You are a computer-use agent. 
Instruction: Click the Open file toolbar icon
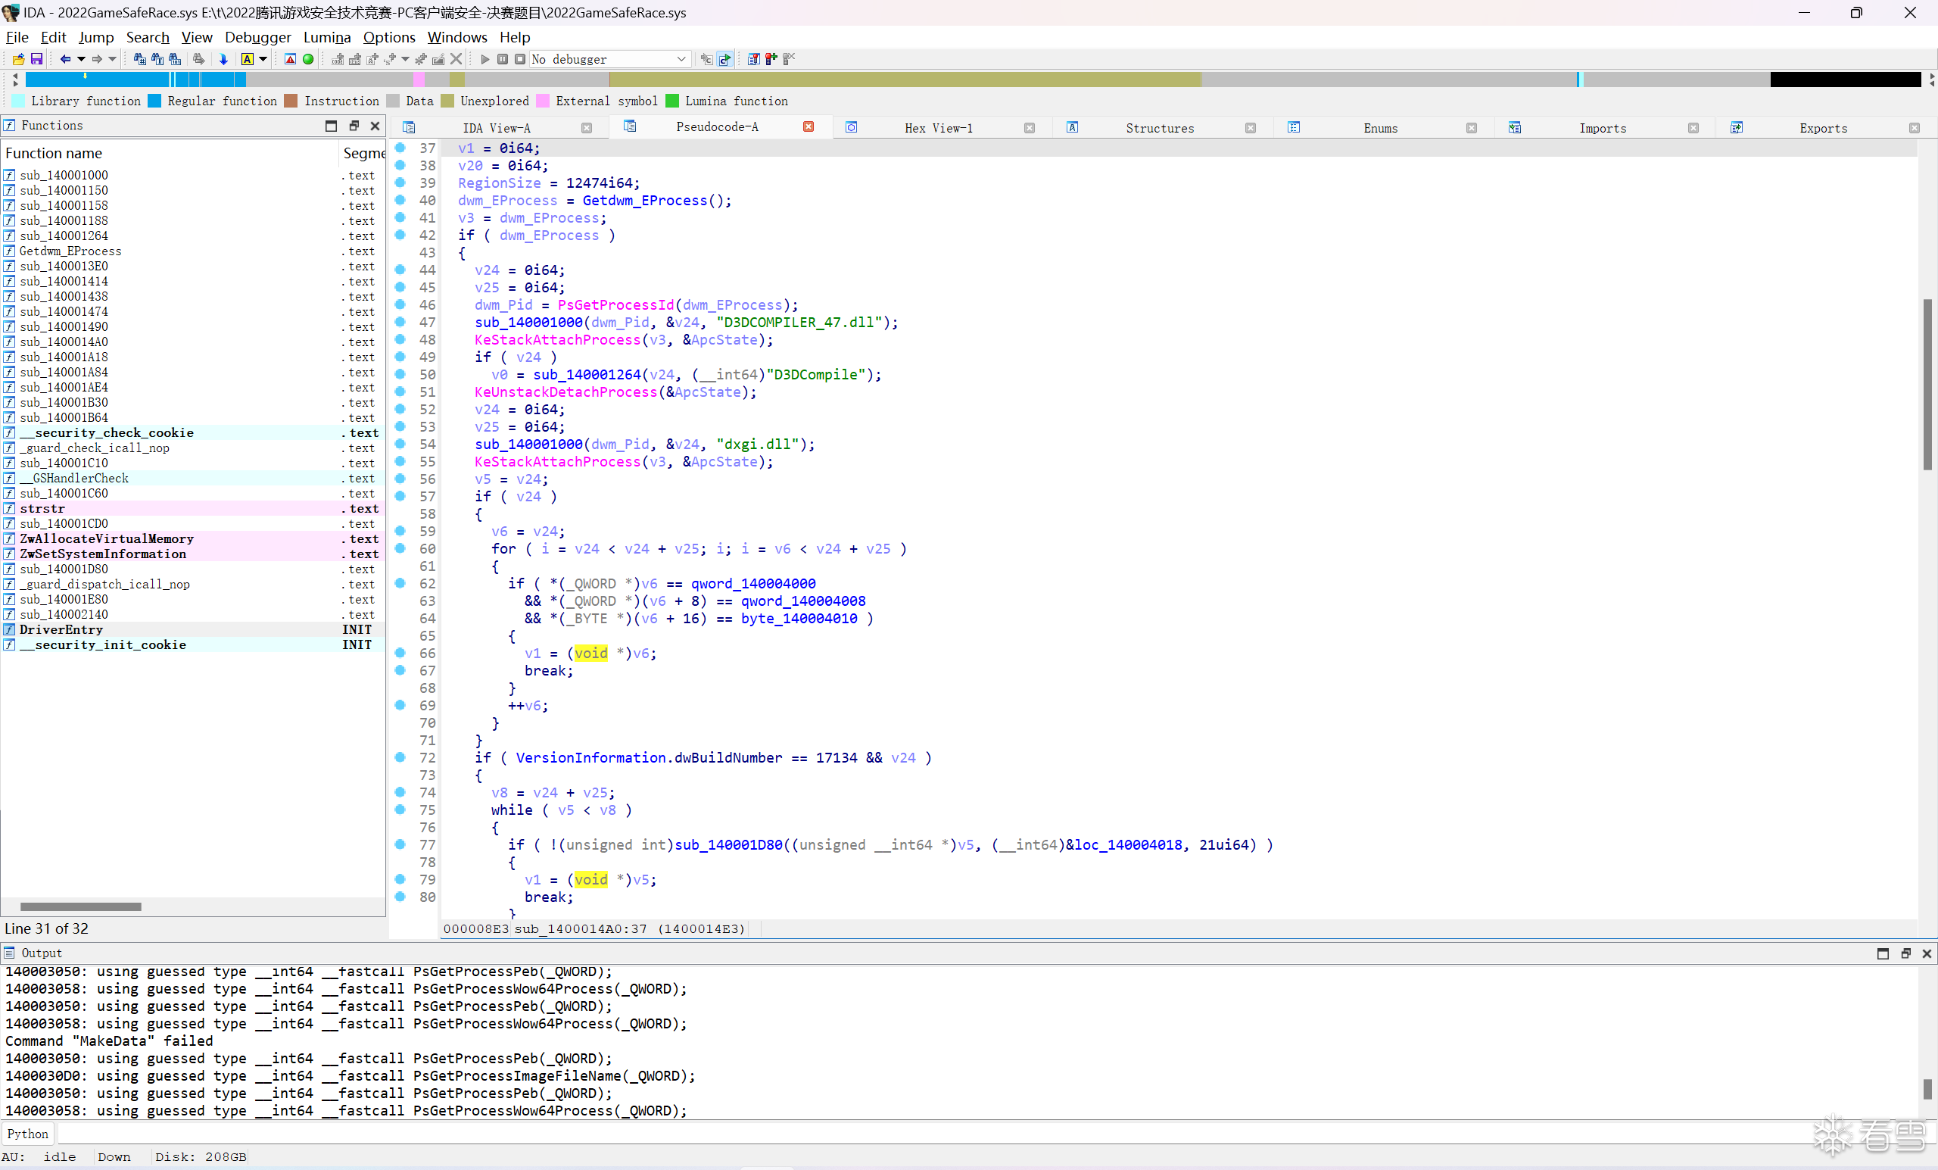point(18,59)
